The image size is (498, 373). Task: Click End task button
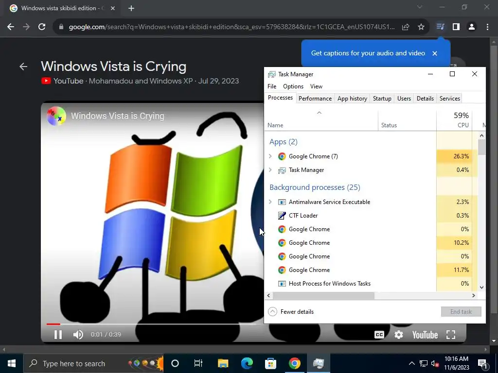point(461,312)
